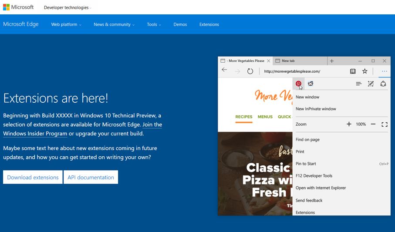Expand the News & community menu

[x=114, y=24]
